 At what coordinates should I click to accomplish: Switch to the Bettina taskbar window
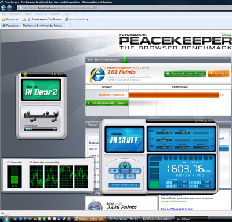90,219
